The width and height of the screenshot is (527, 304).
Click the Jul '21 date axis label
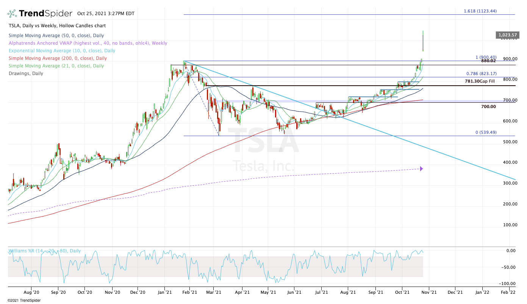pos(322,293)
